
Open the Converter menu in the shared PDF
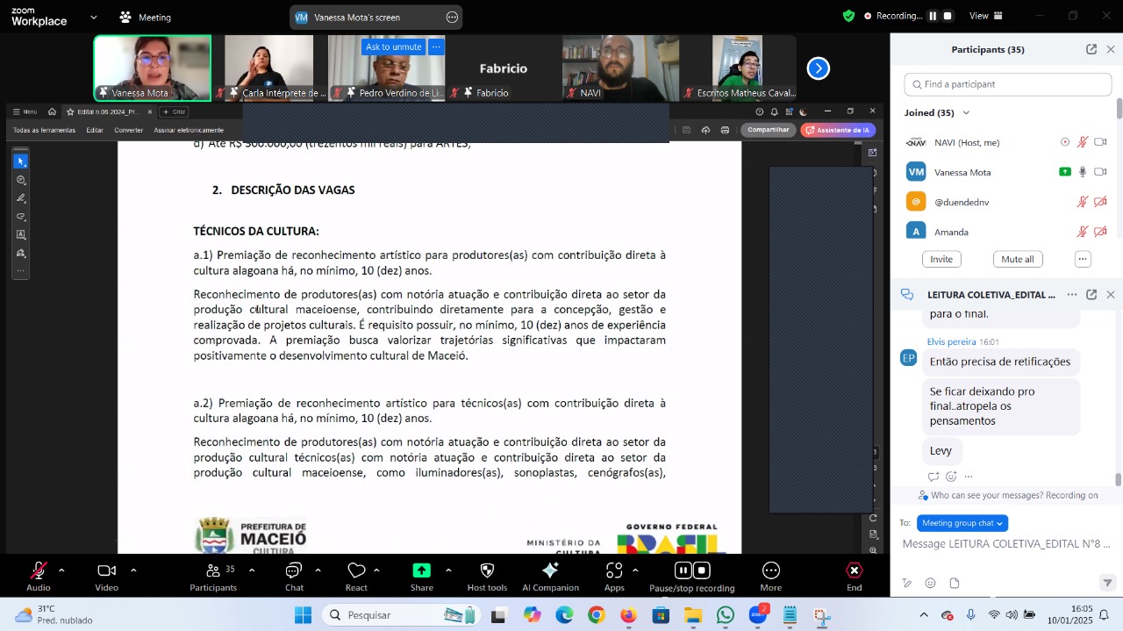point(128,131)
